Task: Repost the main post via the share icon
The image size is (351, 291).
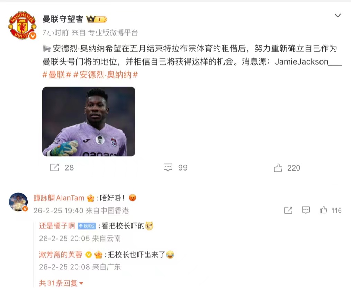Action: (54, 167)
